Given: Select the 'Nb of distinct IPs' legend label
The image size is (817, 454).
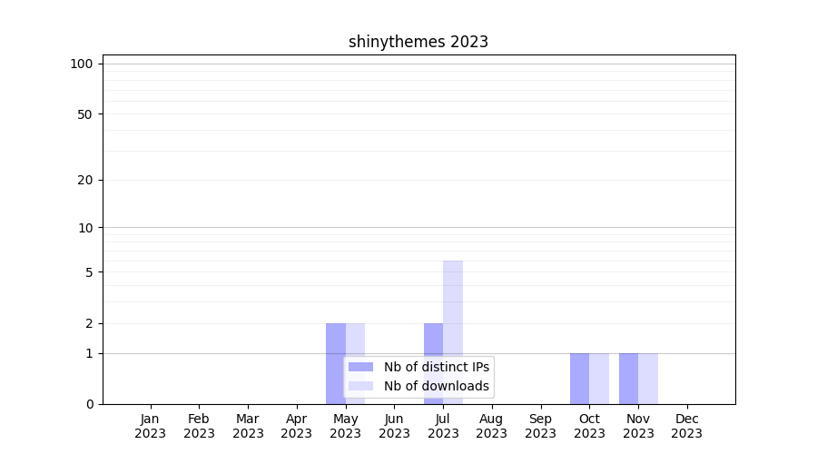Looking at the screenshot, I should point(436,367).
